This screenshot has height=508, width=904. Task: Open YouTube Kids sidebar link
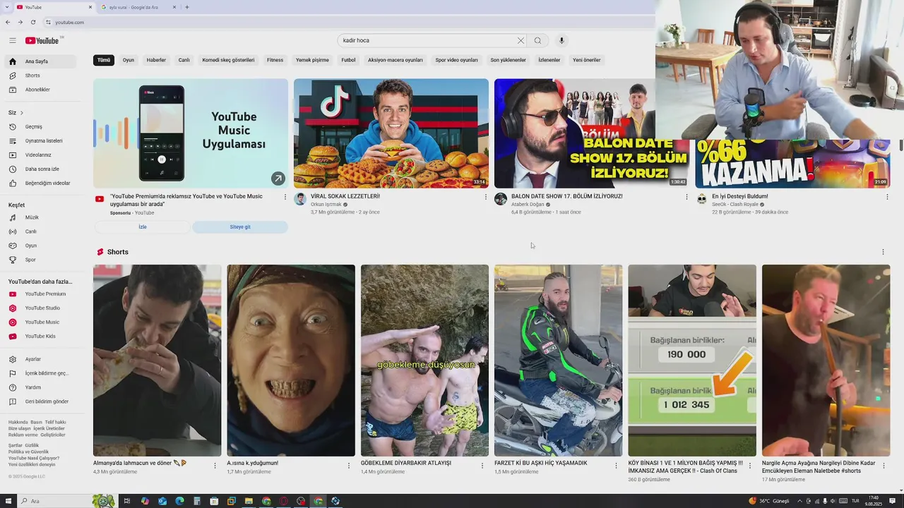tap(40, 337)
